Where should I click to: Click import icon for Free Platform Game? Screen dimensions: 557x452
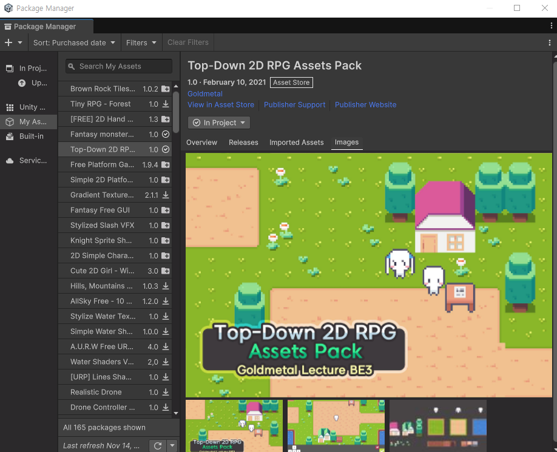[166, 164]
